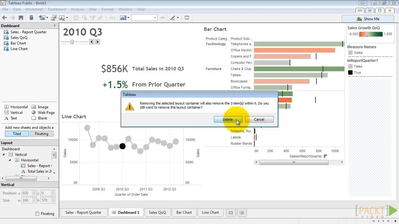Click the New Dashboard tab icon at bottom
This screenshot has height=224, width=399.
(x=242, y=212)
